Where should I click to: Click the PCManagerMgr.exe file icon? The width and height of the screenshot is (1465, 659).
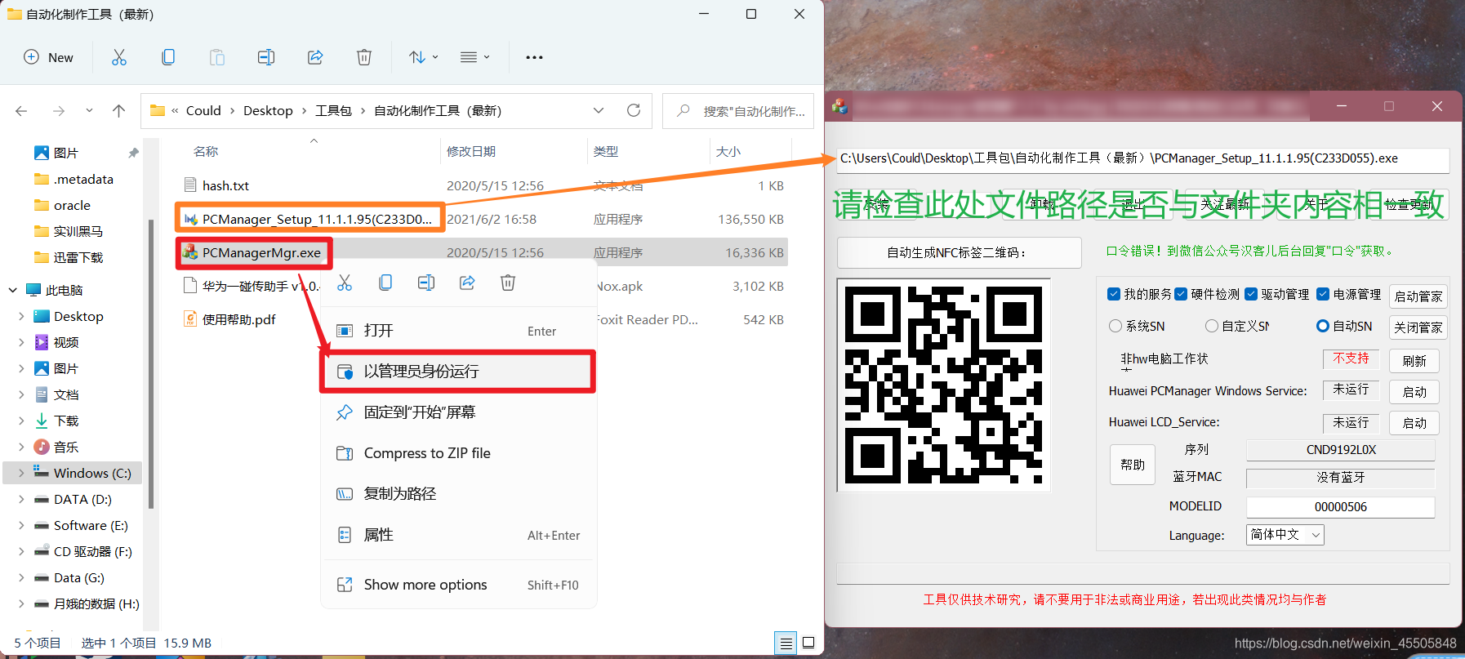[x=190, y=252]
